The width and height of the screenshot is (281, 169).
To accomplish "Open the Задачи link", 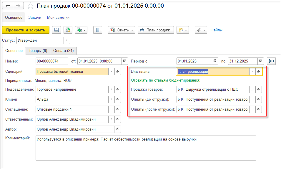I will [35, 18].
